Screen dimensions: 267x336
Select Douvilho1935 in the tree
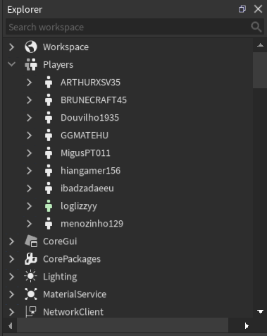[x=89, y=118]
